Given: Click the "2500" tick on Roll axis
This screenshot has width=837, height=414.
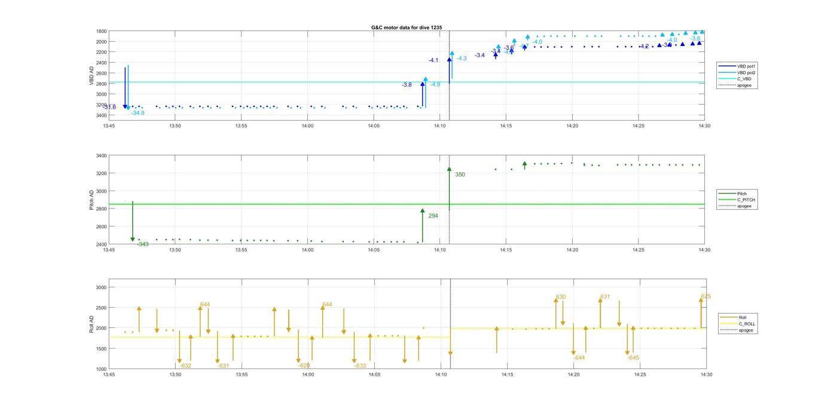Looking at the screenshot, I should [x=101, y=308].
